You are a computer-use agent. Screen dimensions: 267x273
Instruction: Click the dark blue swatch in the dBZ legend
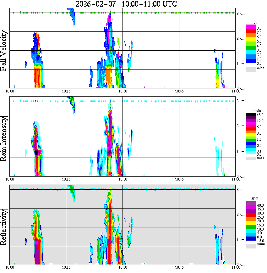click(251, 239)
